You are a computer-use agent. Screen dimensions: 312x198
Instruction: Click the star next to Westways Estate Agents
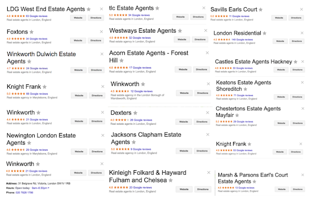pos(180,31)
